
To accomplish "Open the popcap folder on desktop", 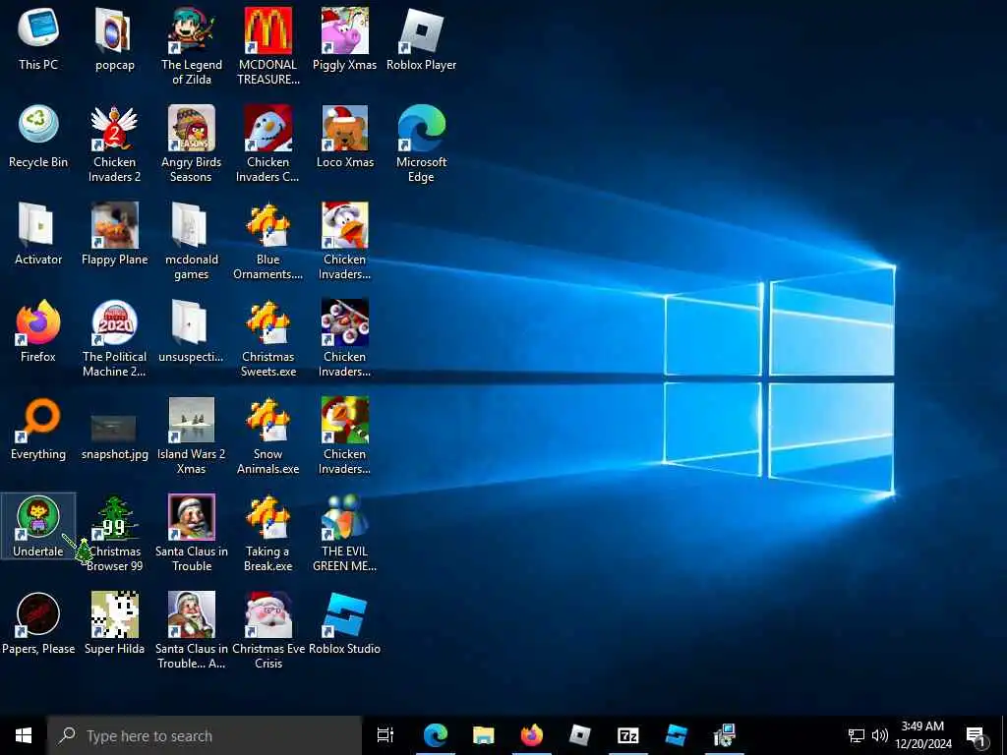I will pos(114,38).
